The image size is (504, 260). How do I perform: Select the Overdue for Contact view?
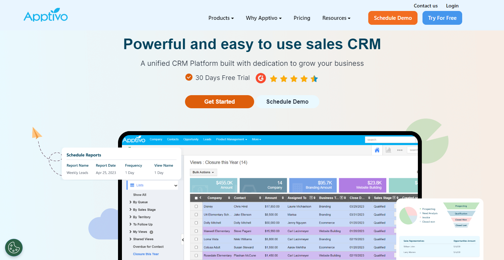(x=149, y=247)
